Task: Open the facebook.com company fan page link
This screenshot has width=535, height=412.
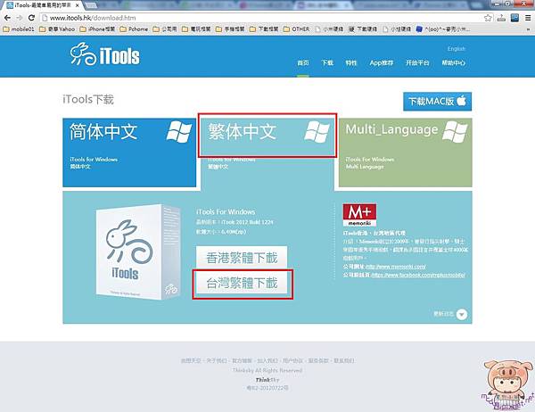Action: pos(418,275)
